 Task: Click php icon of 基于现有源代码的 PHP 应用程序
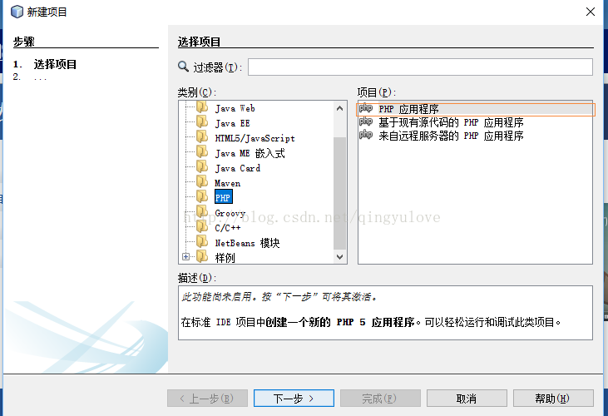[x=366, y=122]
